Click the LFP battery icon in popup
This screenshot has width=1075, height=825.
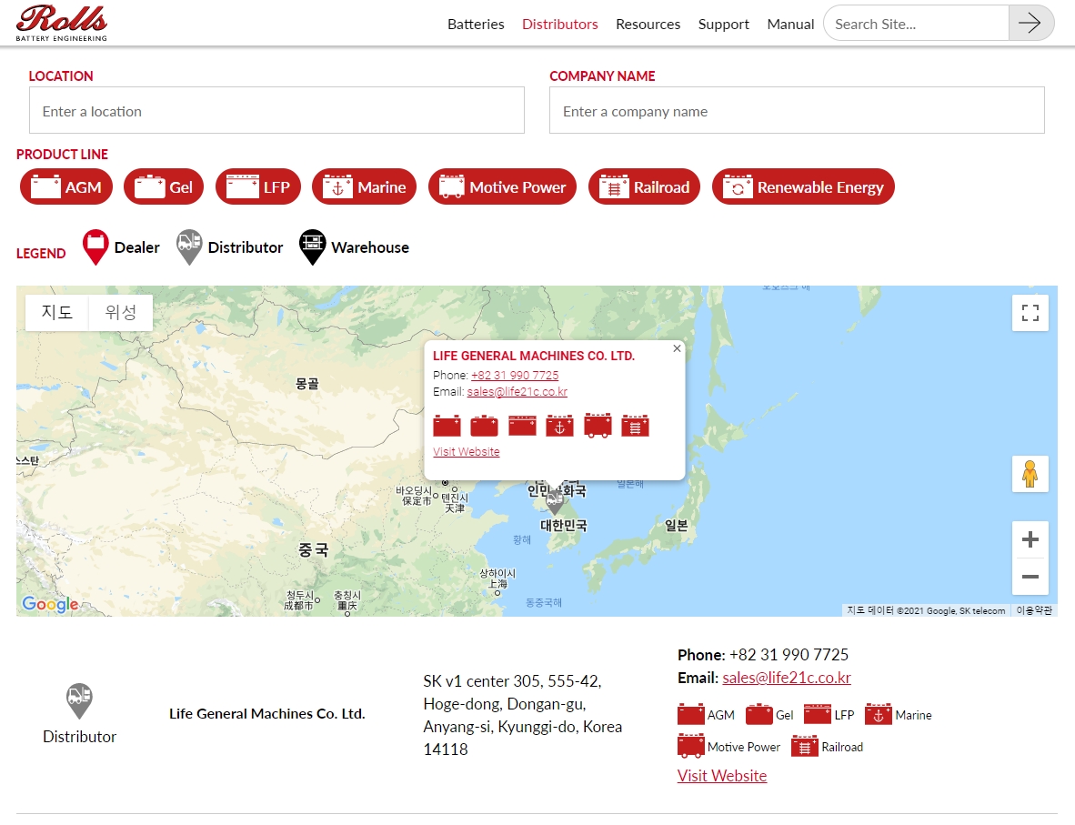(x=522, y=425)
